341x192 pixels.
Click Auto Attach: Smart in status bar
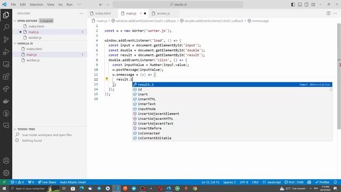73,182
